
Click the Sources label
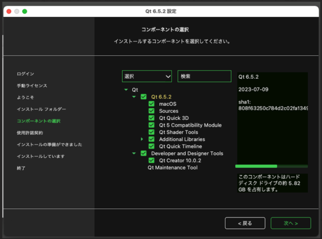tap(169, 111)
